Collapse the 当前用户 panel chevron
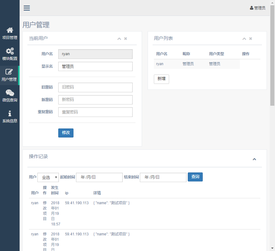The image size is (275, 251). click(x=119, y=39)
